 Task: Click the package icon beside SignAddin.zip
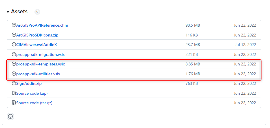click(14, 83)
